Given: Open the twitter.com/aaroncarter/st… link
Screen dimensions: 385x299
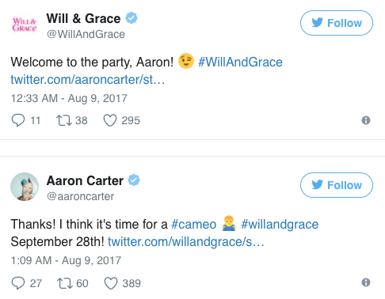Looking at the screenshot, I should click(x=88, y=79).
